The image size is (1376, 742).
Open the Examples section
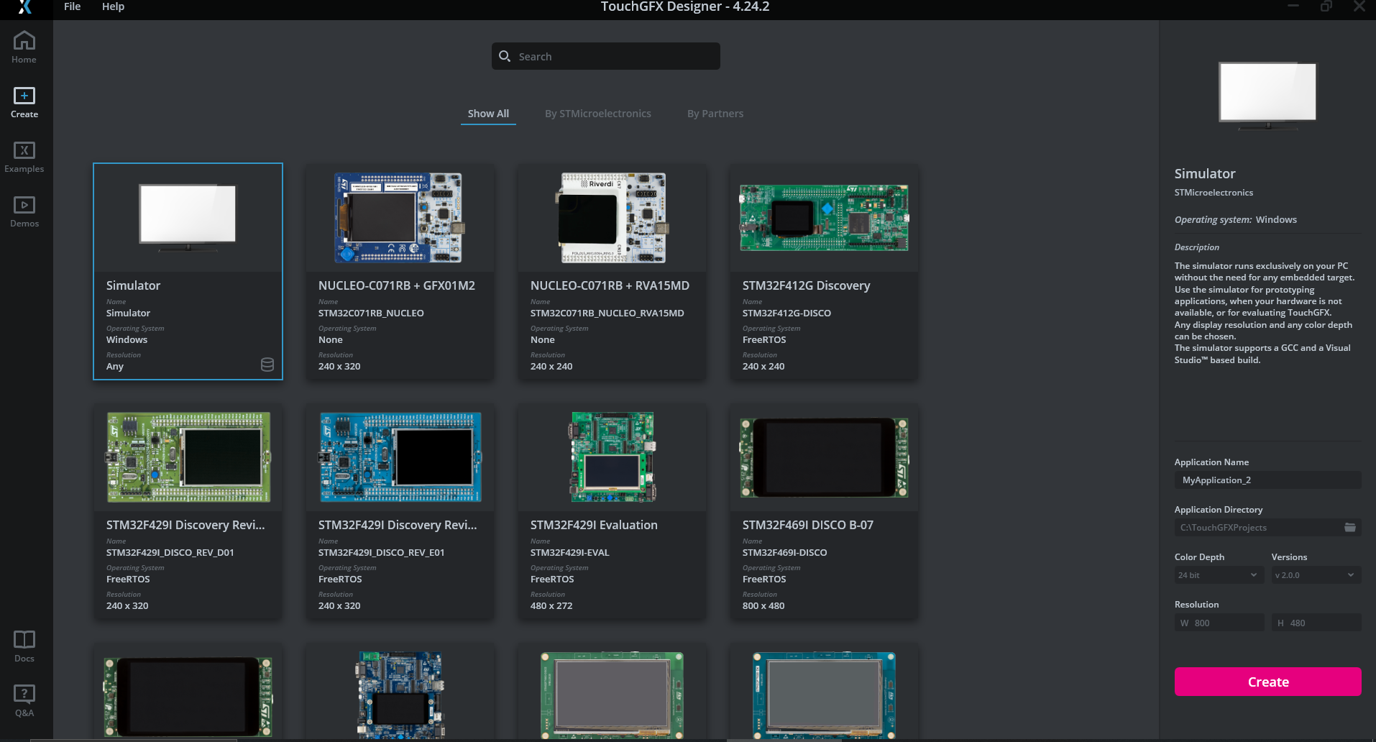click(24, 156)
